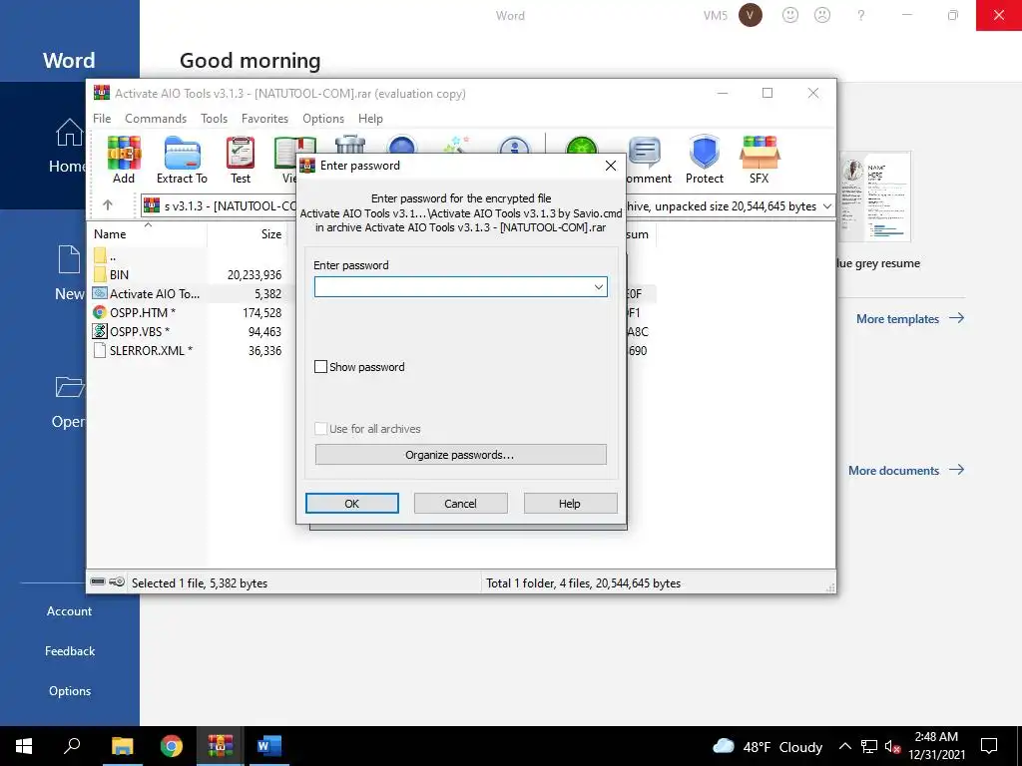This screenshot has width=1022, height=766.
Task: Click the Test toolbar icon
Action: click(240, 160)
